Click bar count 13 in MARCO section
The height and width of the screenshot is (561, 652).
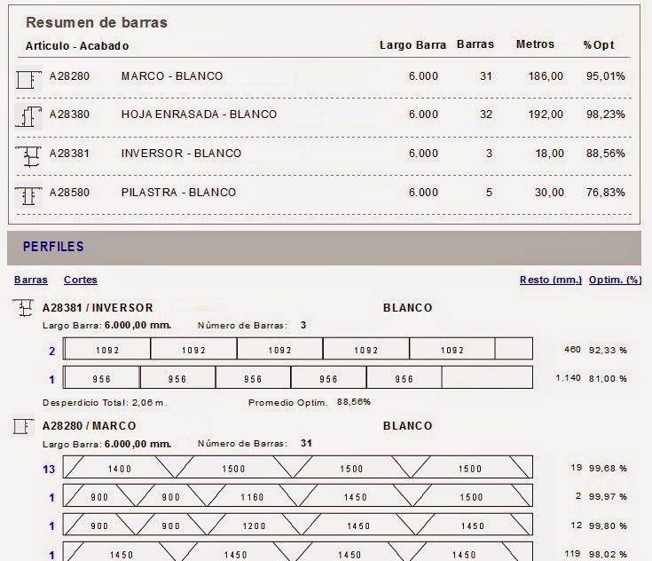point(50,469)
